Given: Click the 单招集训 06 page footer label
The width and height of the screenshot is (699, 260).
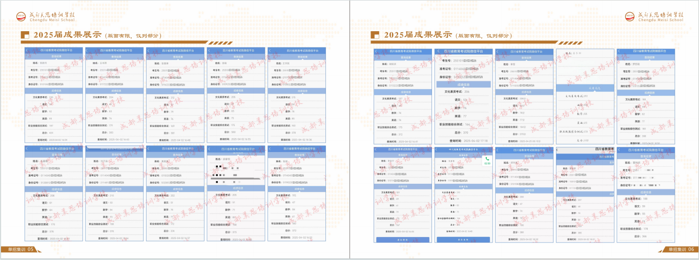Looking at the screenshot, I should point(680,249).
